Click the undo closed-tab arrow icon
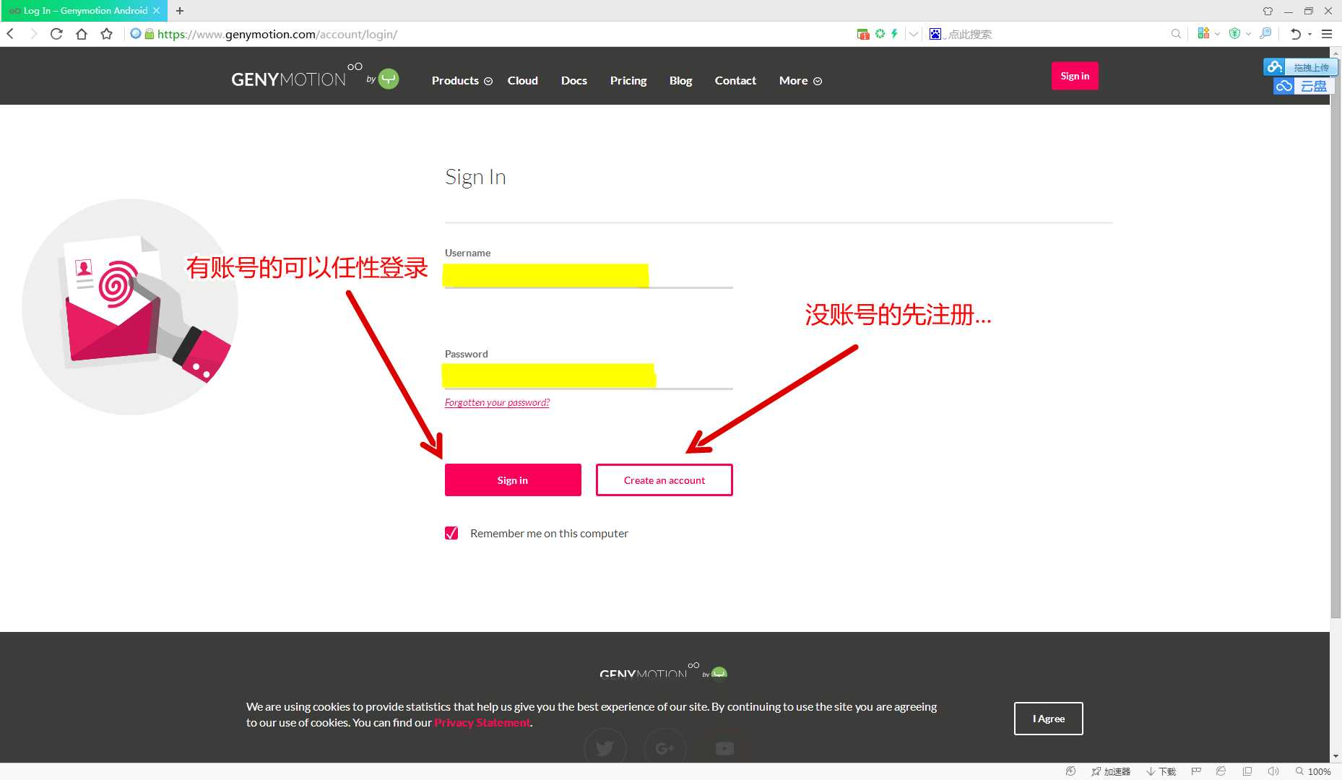Viewport: 1342px width, 780px height. pyautogui.click(x=1296, y=34)
